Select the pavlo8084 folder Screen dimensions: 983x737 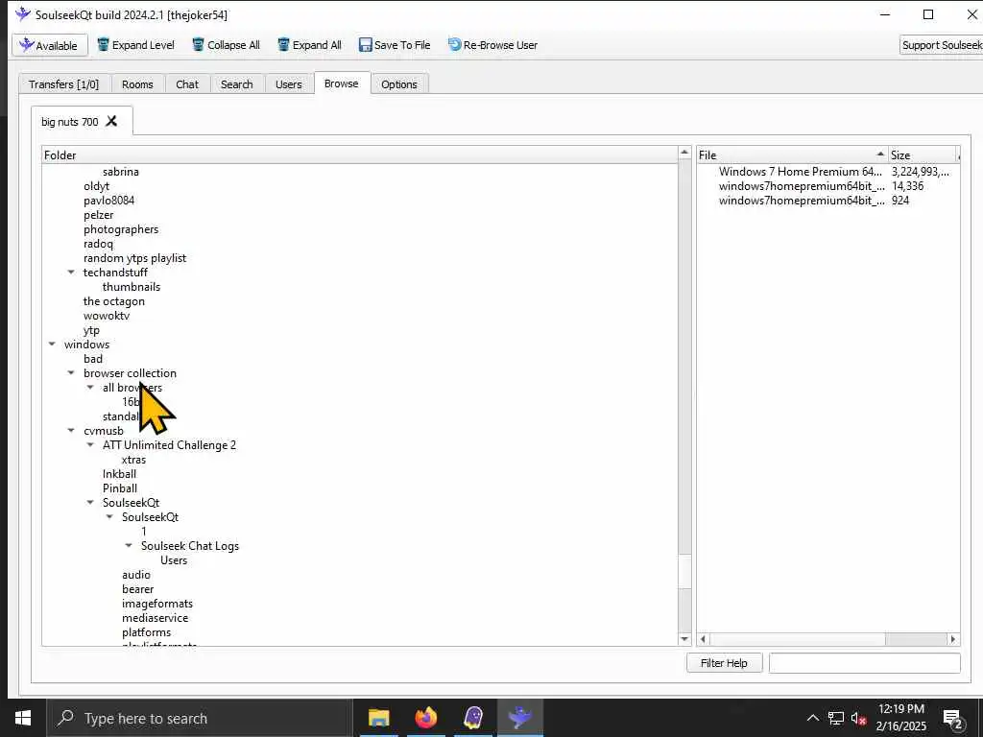click(x=109, y=201)
